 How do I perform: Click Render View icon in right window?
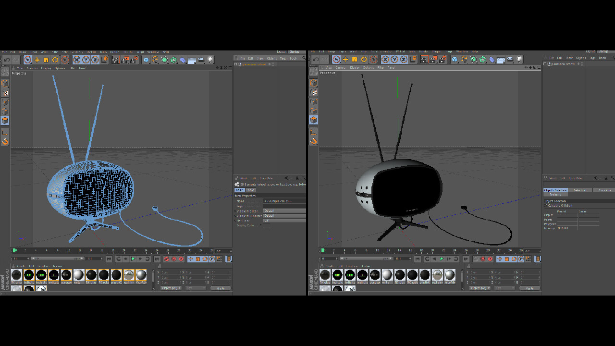point(424,60)
